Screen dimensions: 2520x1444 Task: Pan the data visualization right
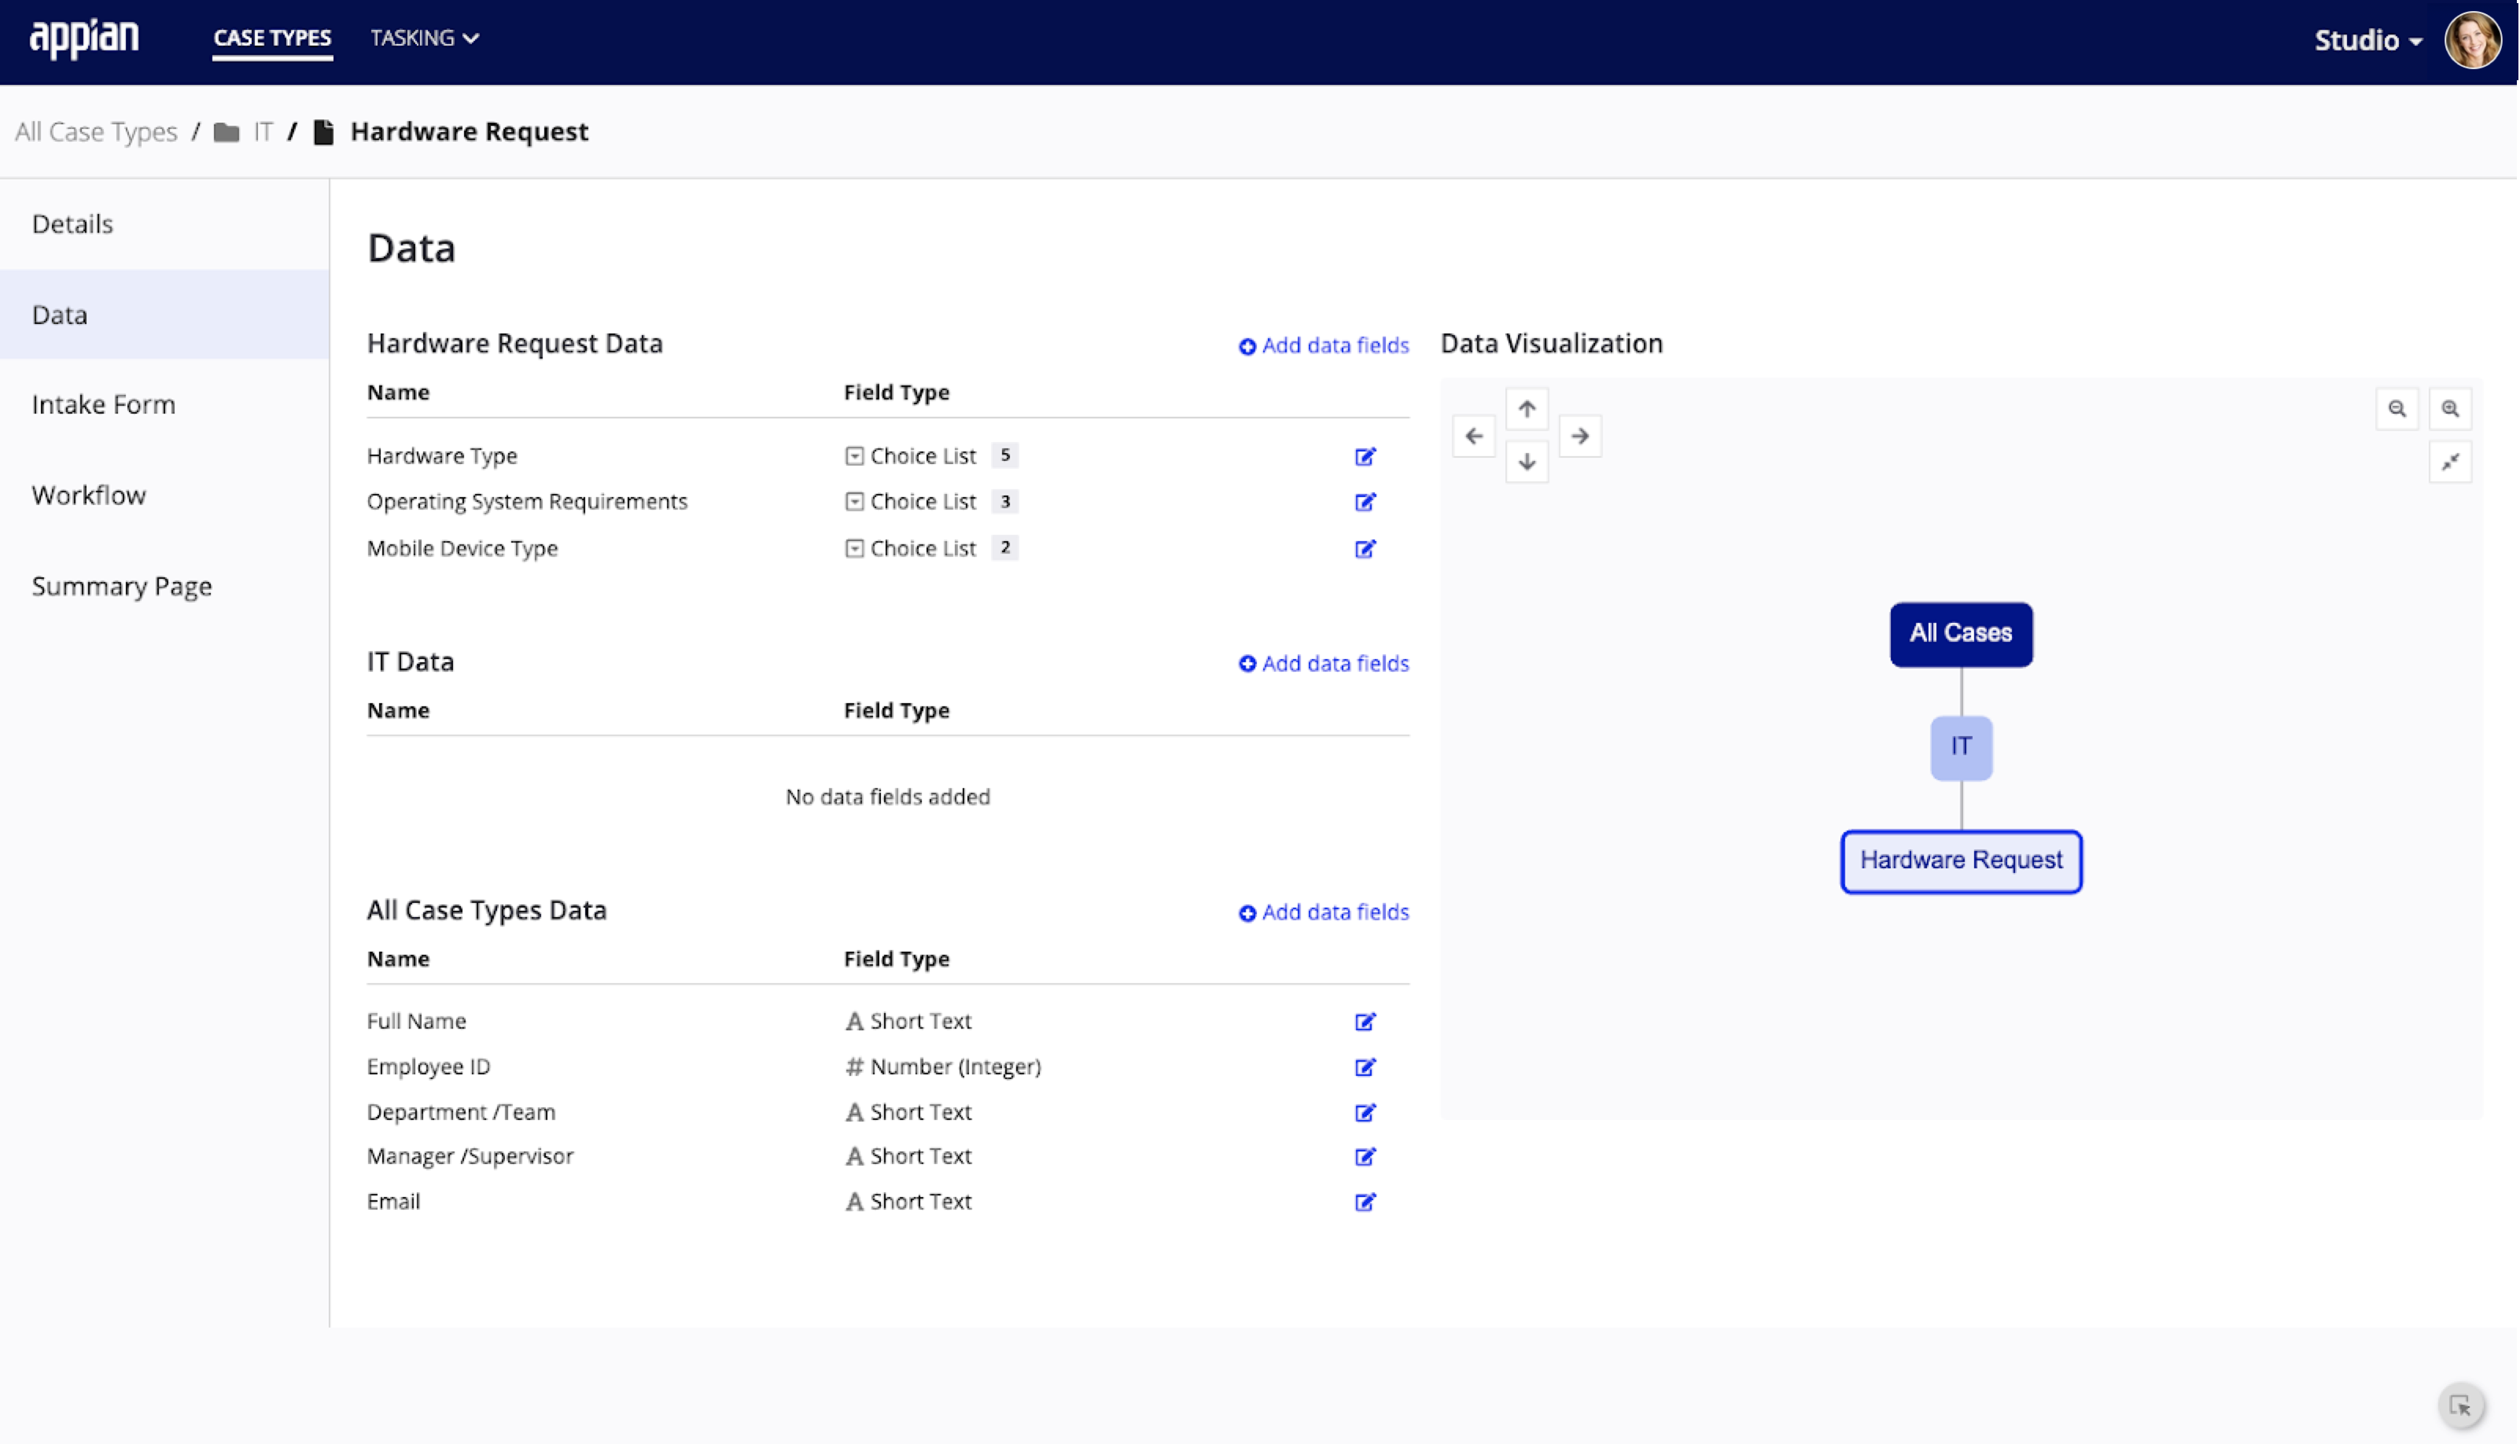coord(1580,437)
